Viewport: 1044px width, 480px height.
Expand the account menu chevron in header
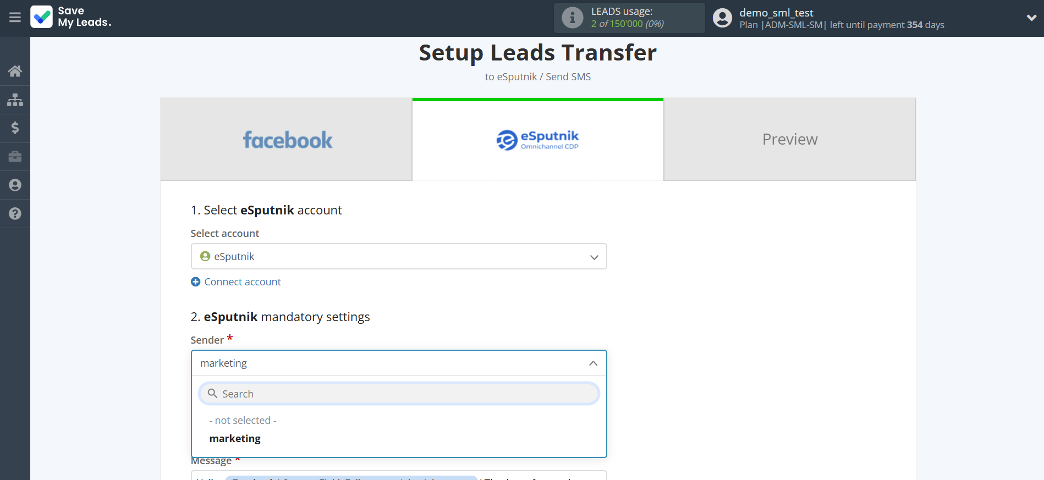(1031, 18)
